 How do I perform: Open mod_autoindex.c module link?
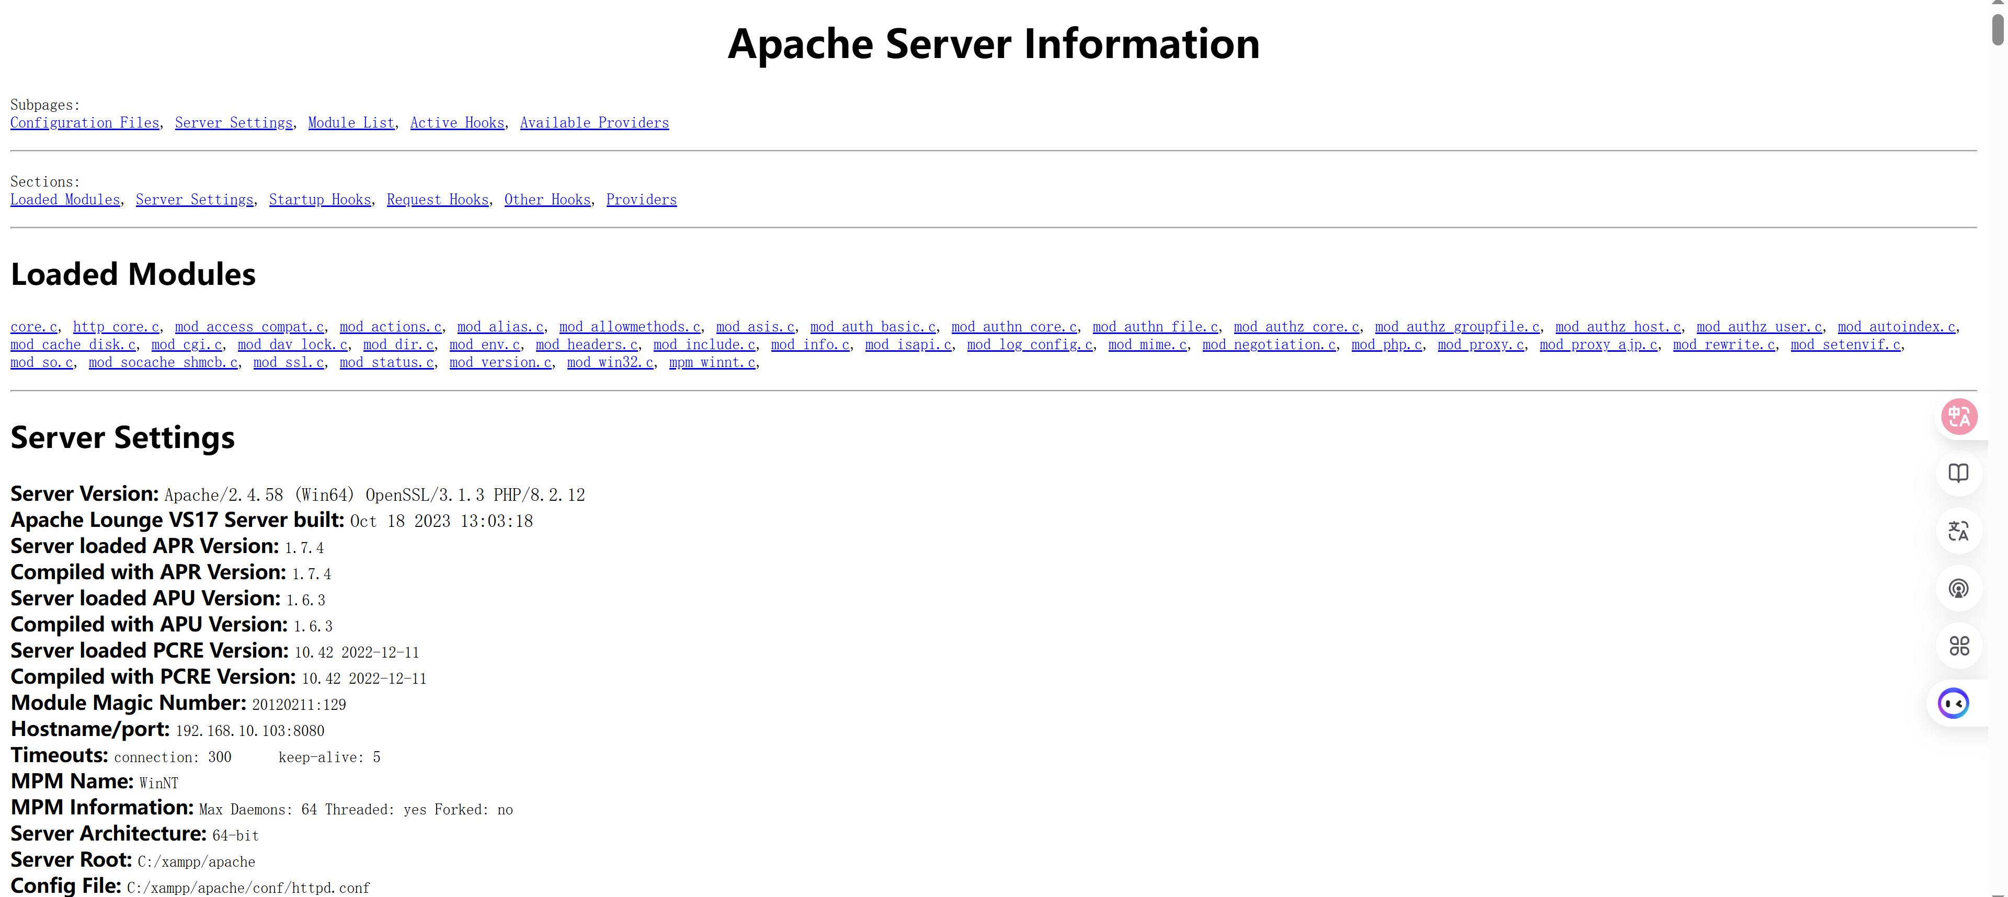pos(1897,327)
